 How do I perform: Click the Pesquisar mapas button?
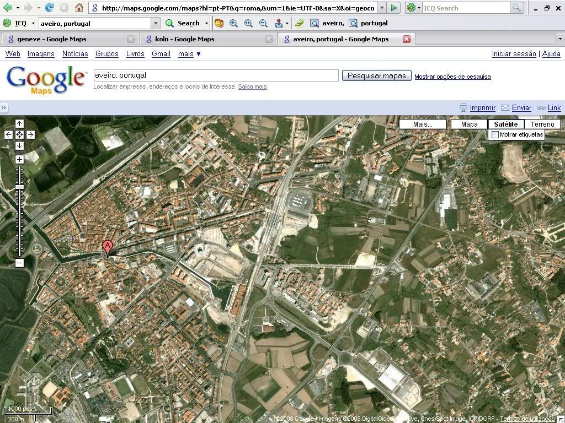point(376,76)
